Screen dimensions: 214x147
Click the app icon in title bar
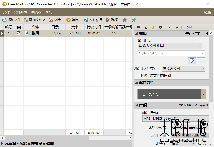click(x=4, y=4)
